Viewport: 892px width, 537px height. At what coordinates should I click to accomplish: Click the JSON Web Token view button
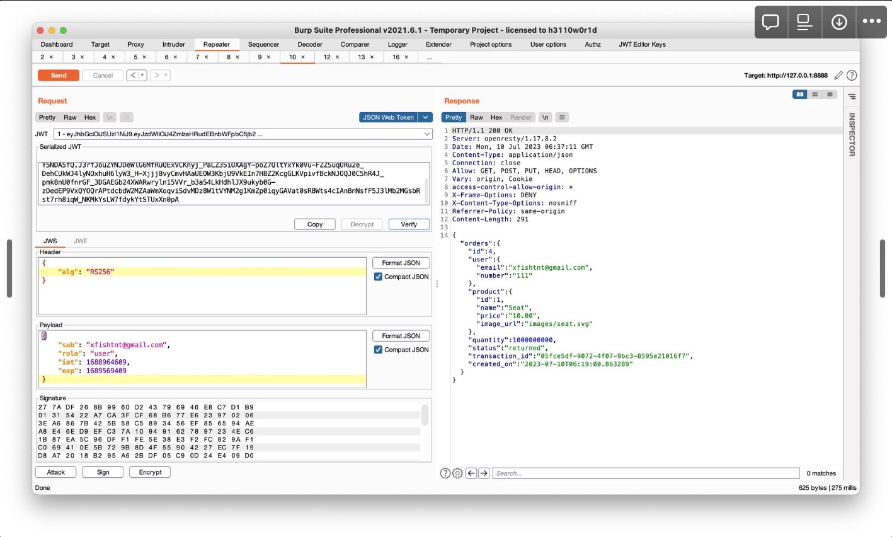[389, 117]
